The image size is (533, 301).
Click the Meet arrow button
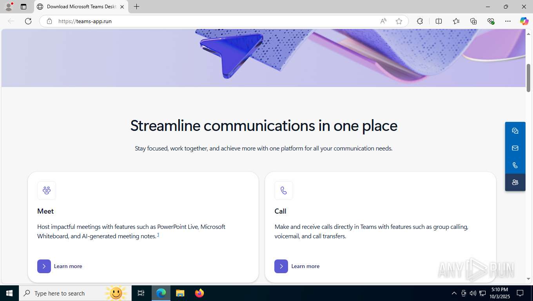44,266
